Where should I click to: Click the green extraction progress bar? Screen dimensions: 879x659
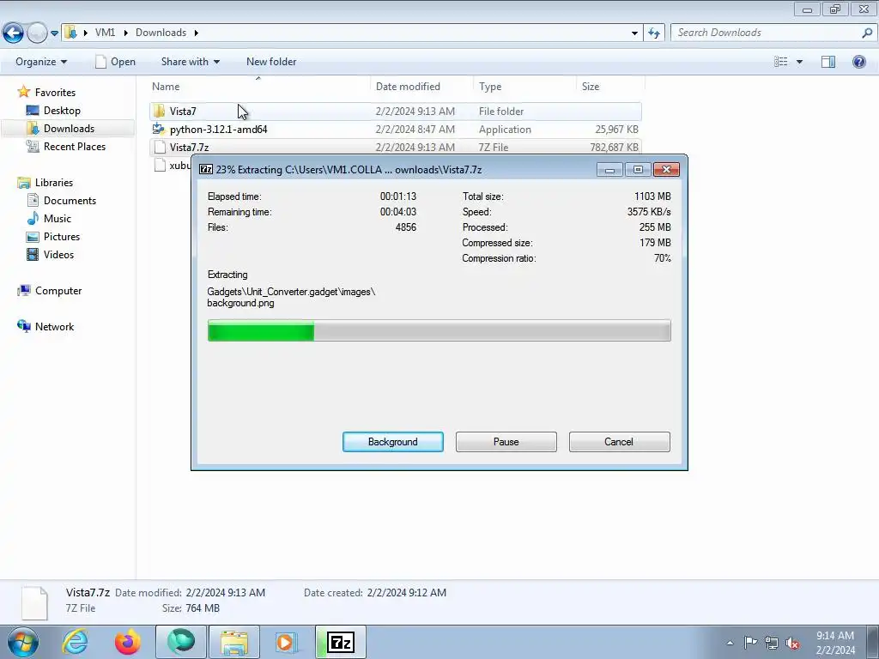coord(261,330)
